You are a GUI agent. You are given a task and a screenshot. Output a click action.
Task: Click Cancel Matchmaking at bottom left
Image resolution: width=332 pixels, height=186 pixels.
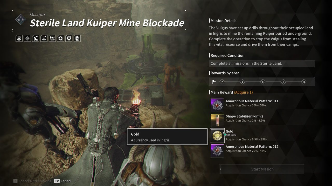[32, 181]
